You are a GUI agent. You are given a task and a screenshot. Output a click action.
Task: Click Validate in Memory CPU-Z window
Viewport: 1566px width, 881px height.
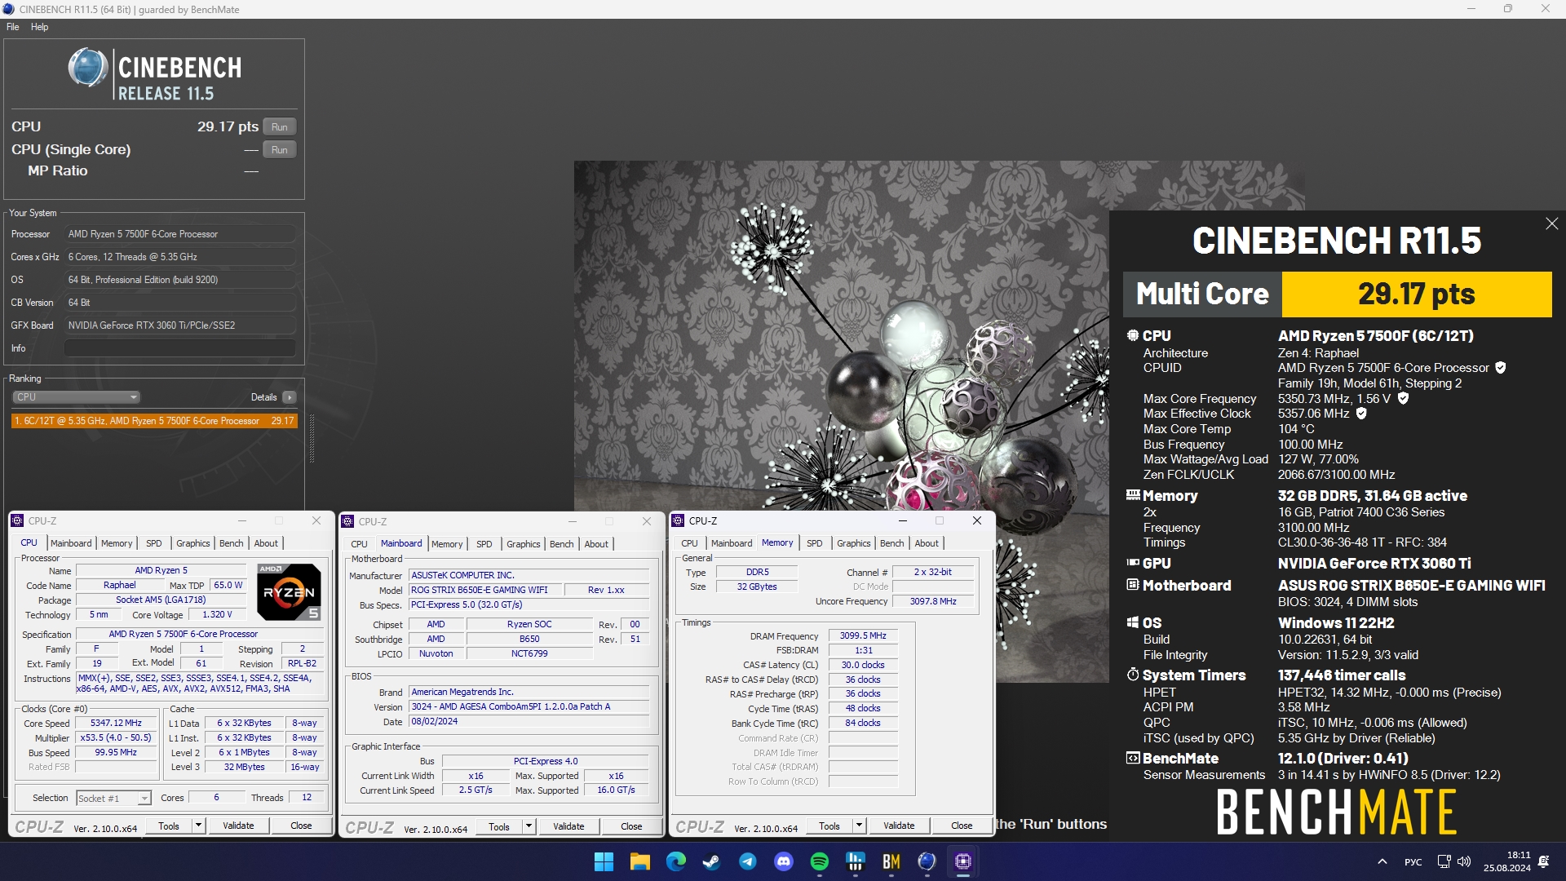(899, 826)
